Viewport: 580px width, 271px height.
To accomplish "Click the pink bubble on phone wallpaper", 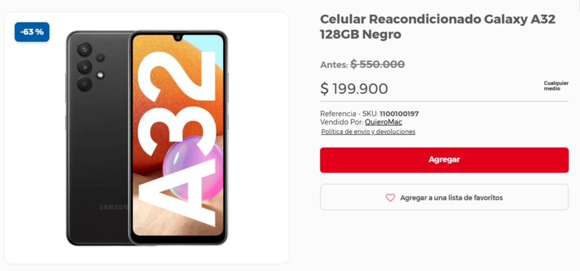I will click(x=193, y=168).
